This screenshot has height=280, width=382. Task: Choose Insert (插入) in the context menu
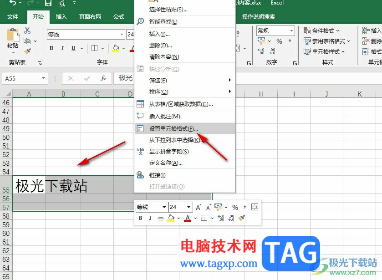(x=185, y=34)
